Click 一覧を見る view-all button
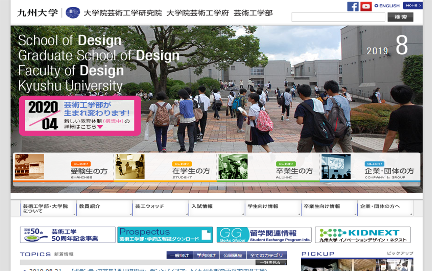 (x=271, y=263)
